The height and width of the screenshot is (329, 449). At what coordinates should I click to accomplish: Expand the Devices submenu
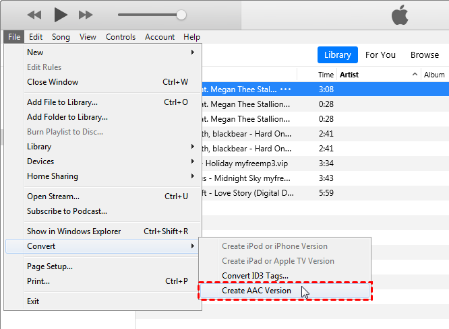pyautogui.click(x=192, y=161)
